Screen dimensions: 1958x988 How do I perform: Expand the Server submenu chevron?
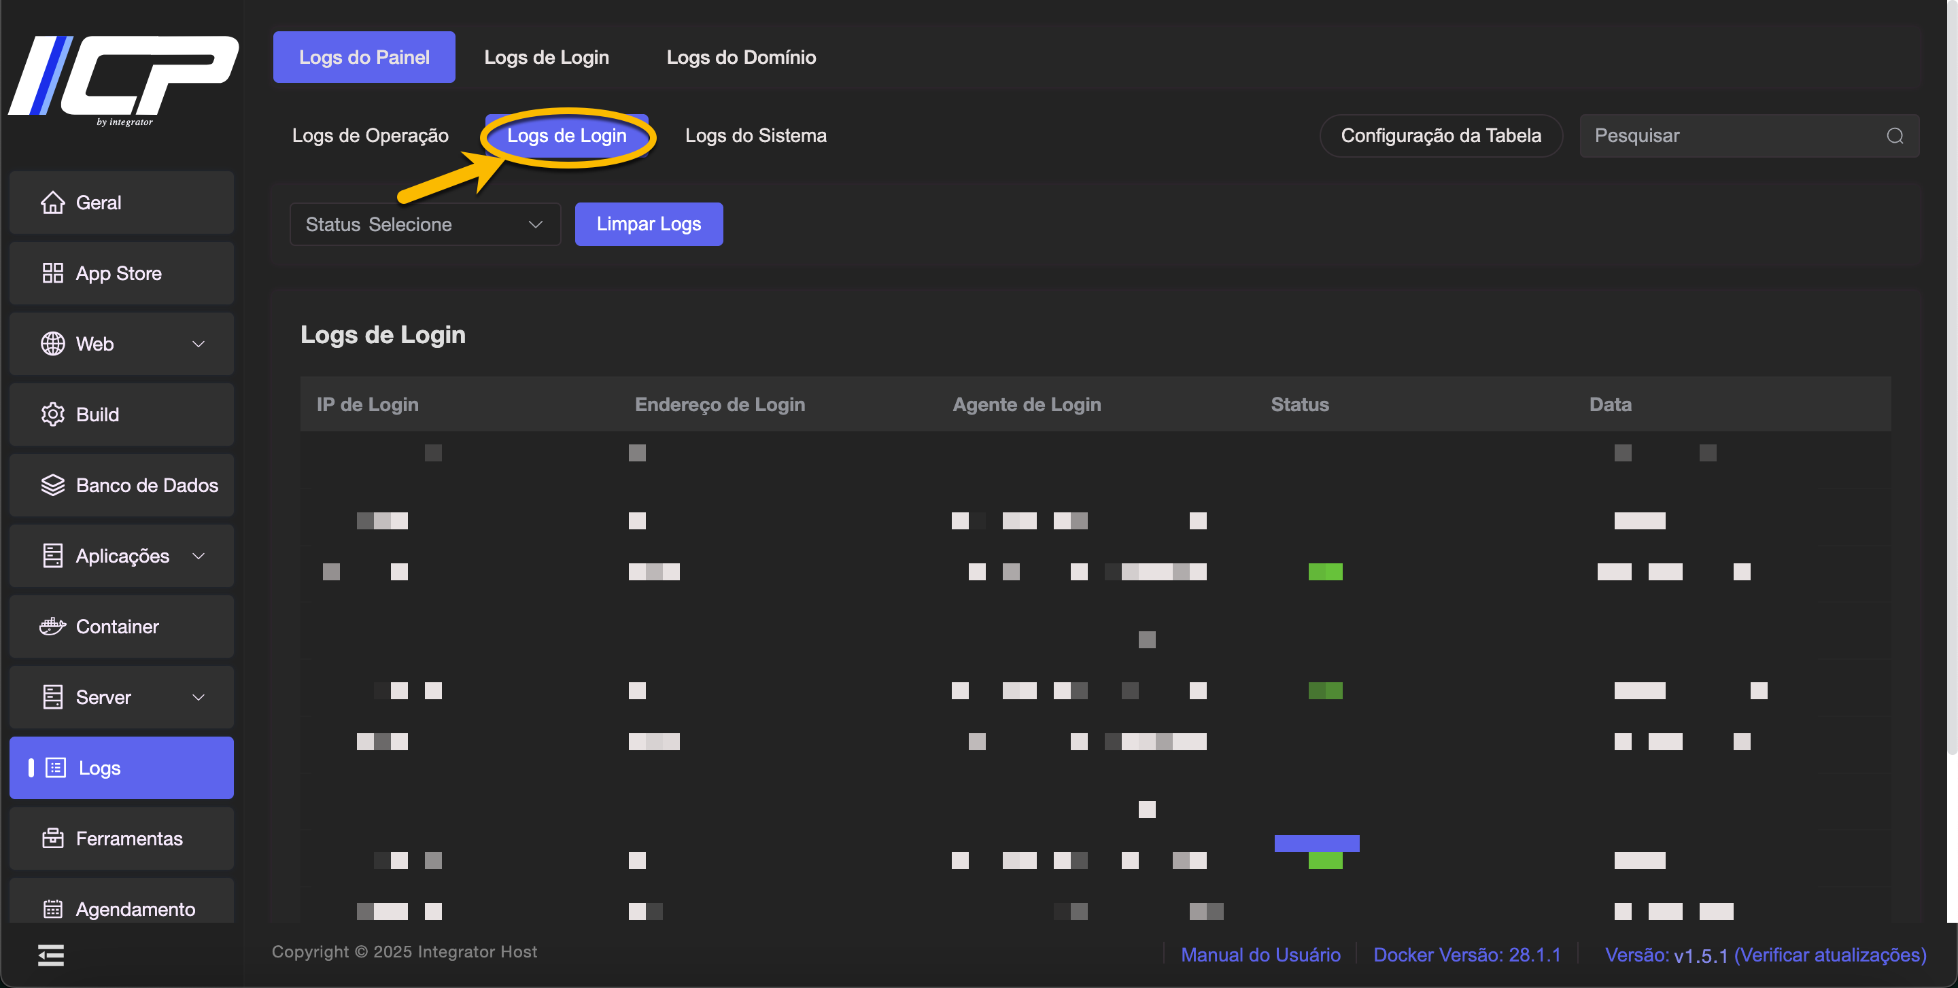tap(199, 697)
